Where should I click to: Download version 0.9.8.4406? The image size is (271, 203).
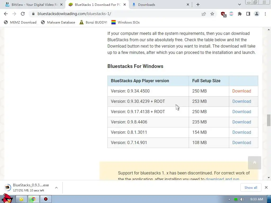point(242,122)
